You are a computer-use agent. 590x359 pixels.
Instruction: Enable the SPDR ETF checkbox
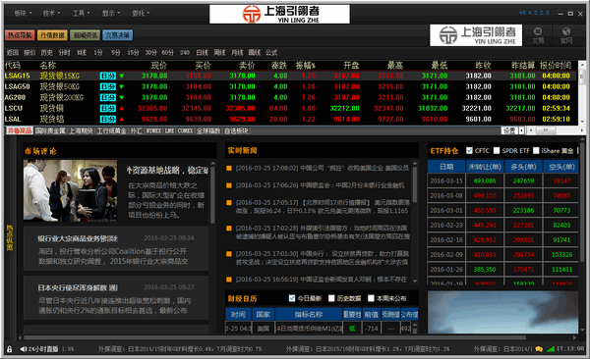click(497, 151)
